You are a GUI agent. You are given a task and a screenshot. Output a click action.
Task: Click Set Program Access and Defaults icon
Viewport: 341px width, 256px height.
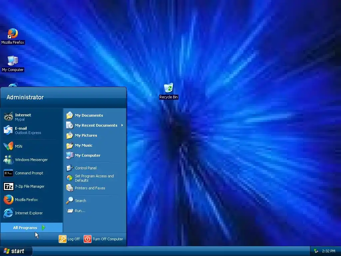pos(70,178)
